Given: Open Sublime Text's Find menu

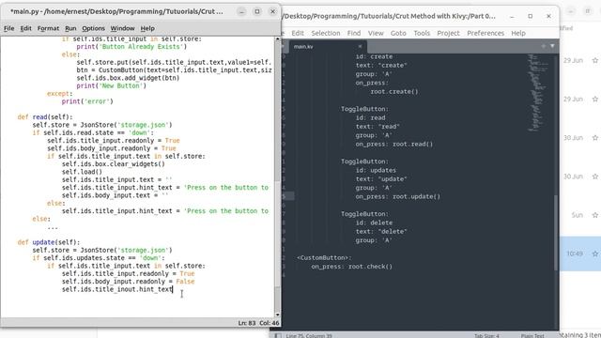Looking at the screenshot, I should (354, 34).
